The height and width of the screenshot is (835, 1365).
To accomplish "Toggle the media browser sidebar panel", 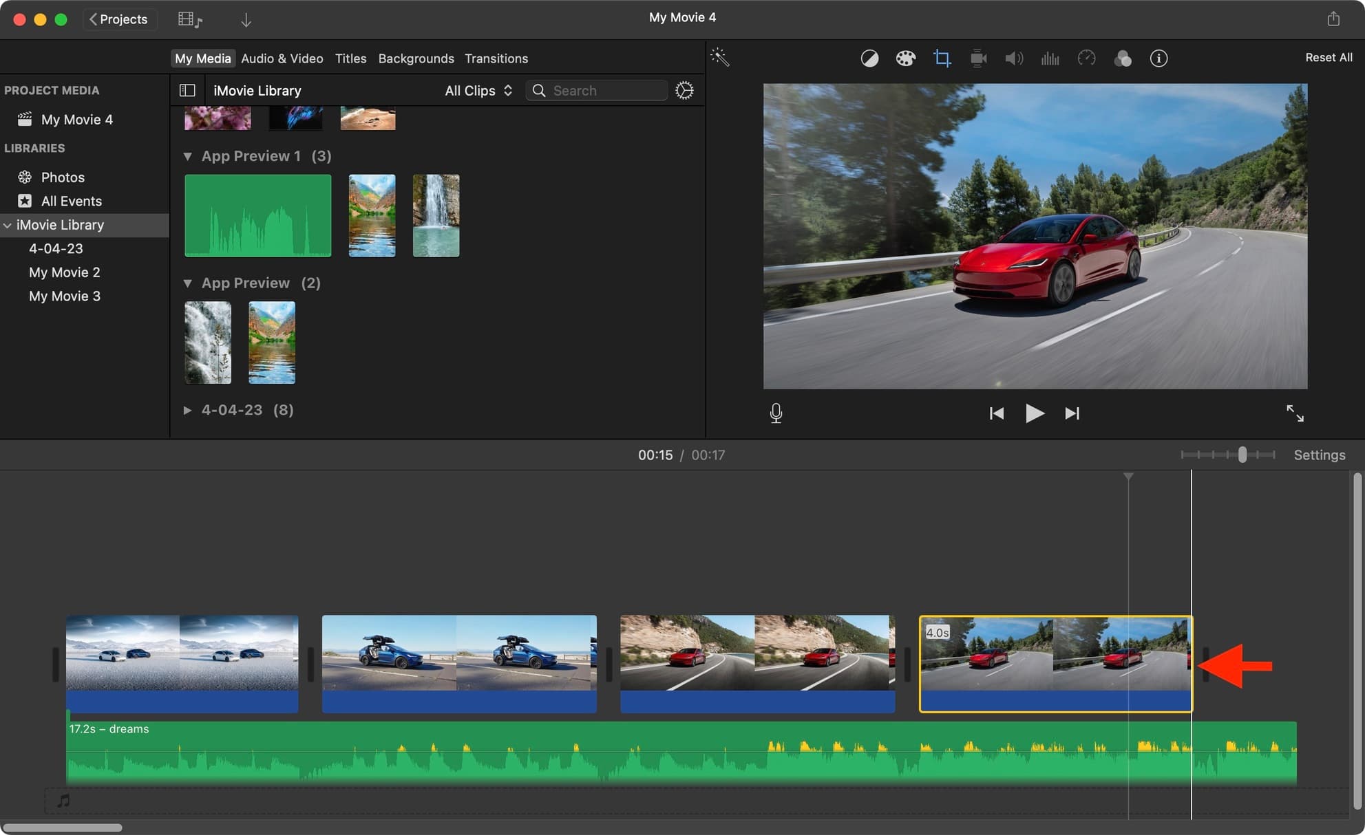I will pos(187,90).
